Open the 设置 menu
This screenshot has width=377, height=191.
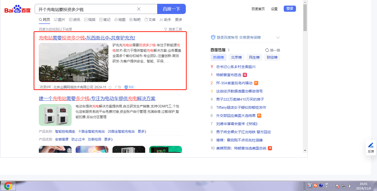coord(274,9)
